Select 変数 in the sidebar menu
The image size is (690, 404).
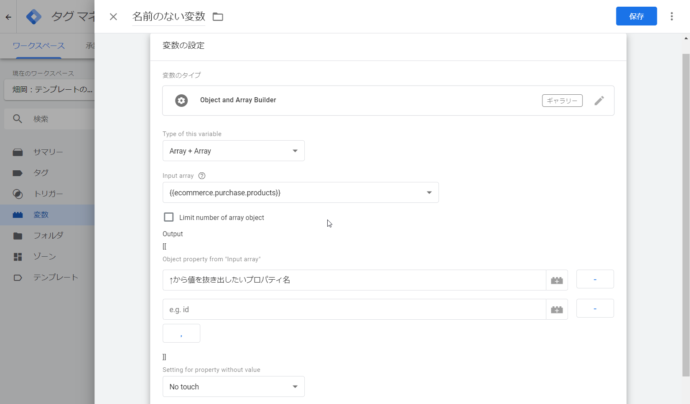(41, 215)
